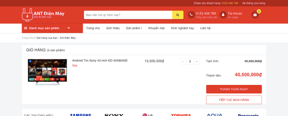
Task: Click the LG brand logo
Action: pos(148,115)
